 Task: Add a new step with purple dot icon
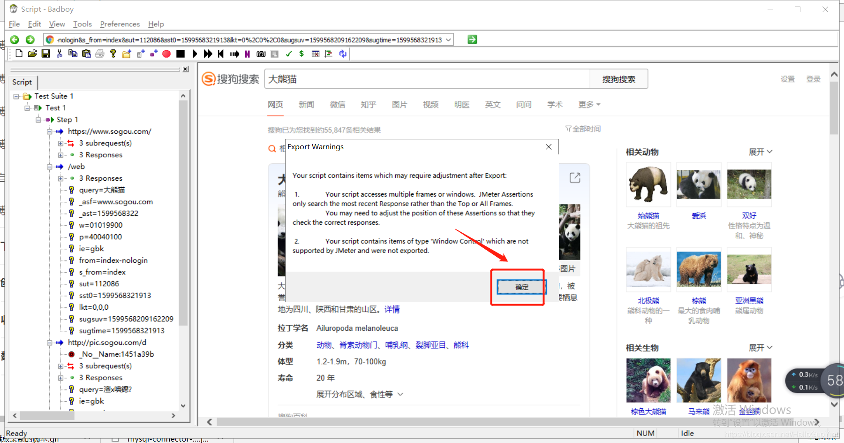[153, 53]
